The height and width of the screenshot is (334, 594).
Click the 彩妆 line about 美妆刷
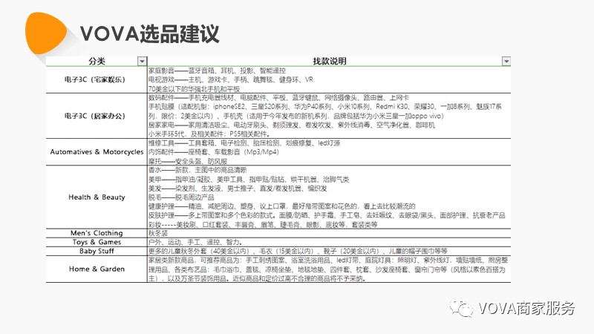point(263,225)
